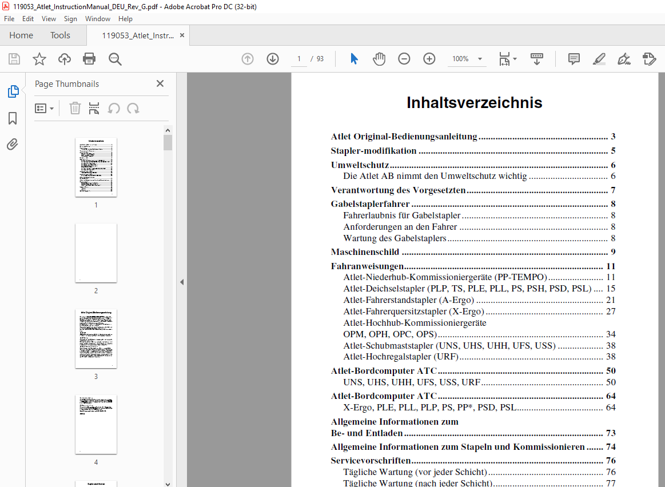This screenshot has height=487, width=665.
Task: Close the 119053_Atlet_Instr document tab
Action: pyautogui.click(x=182, y=35)
